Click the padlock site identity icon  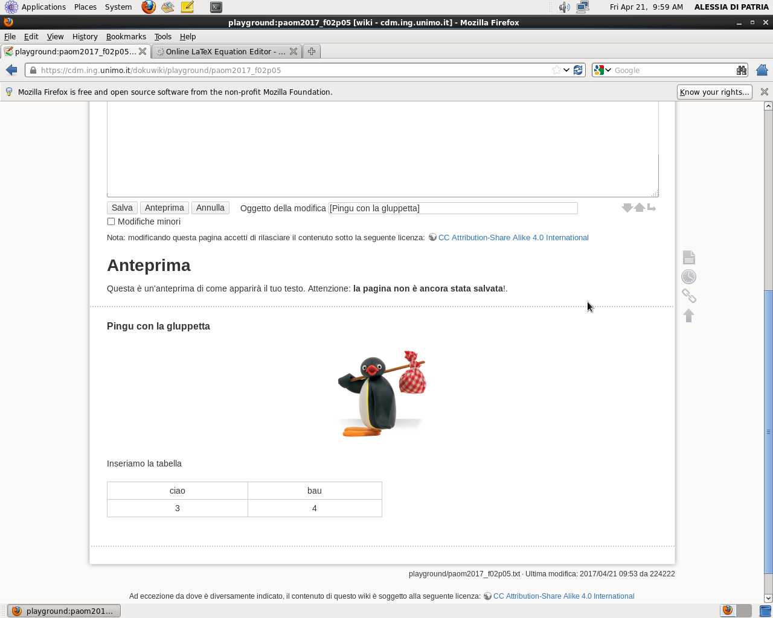pos(33,70)
